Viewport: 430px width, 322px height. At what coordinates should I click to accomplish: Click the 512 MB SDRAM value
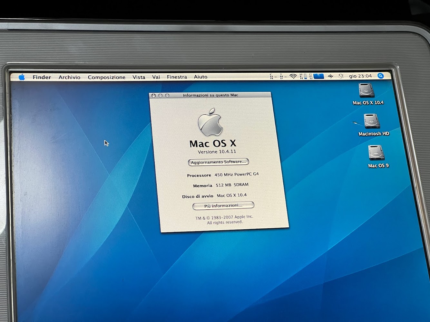(x=232, y=185)
